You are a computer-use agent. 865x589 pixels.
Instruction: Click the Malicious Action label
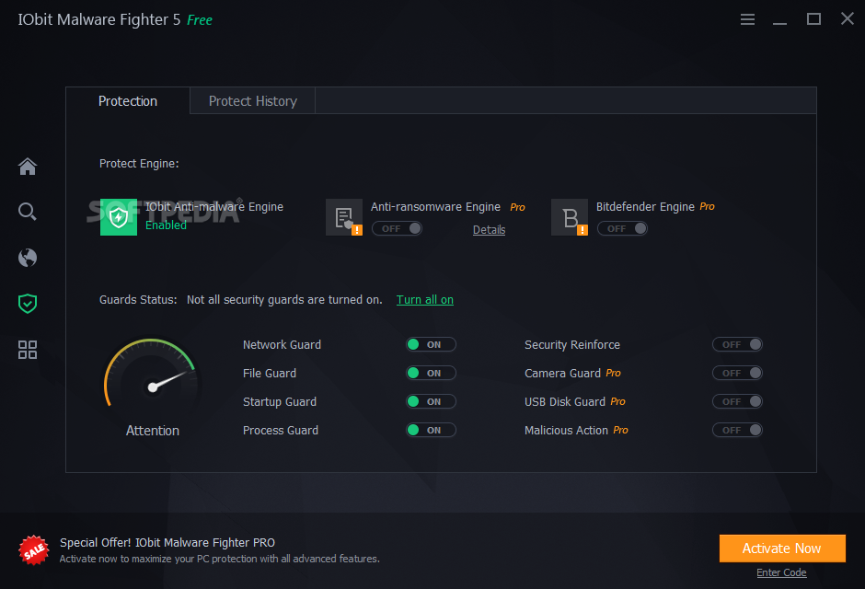click(x=566, y=430)
